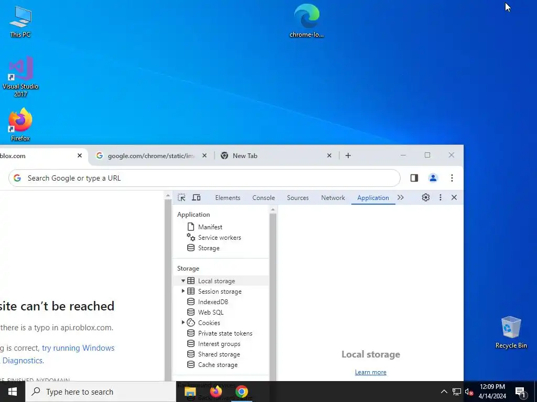The width and height of the screenshot is (537, 402).
Task: Switch to the Network tab
Action: tap(333, 198)
